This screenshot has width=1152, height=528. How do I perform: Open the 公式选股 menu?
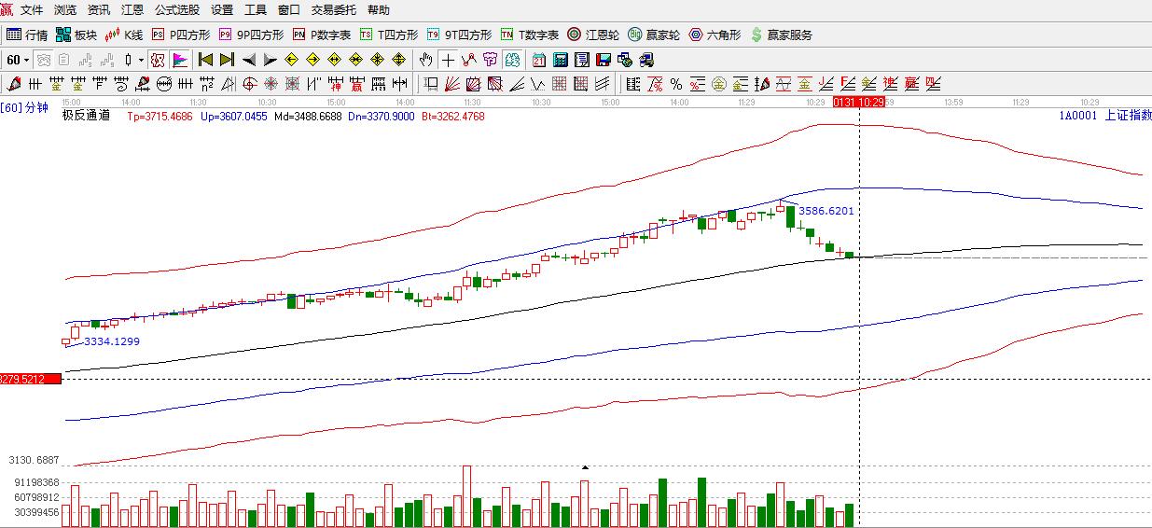coord(176,10)
